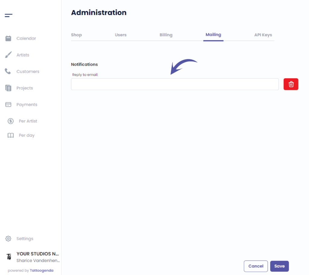Open Per Artist payments view
The height and width of the screenshot is (275, 309).
28,121
